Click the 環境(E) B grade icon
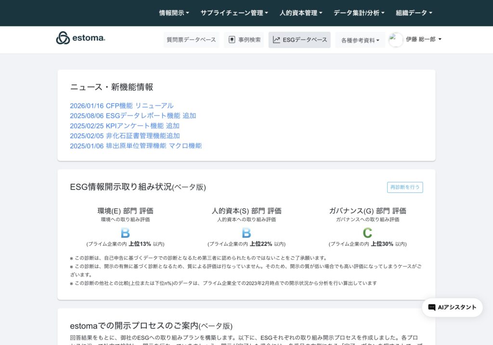 point(125,233)
